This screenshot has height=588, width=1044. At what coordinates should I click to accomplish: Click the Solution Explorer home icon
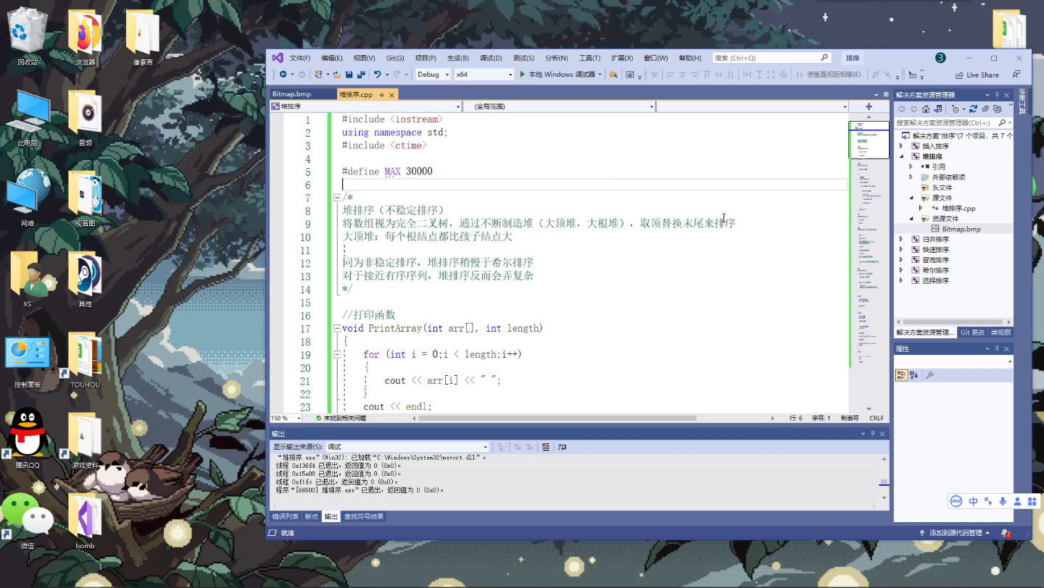tap(926, 109)
